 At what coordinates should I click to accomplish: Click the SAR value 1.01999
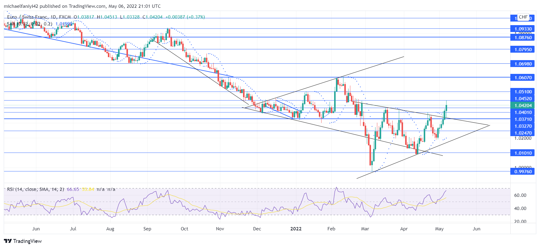[64, 24]
